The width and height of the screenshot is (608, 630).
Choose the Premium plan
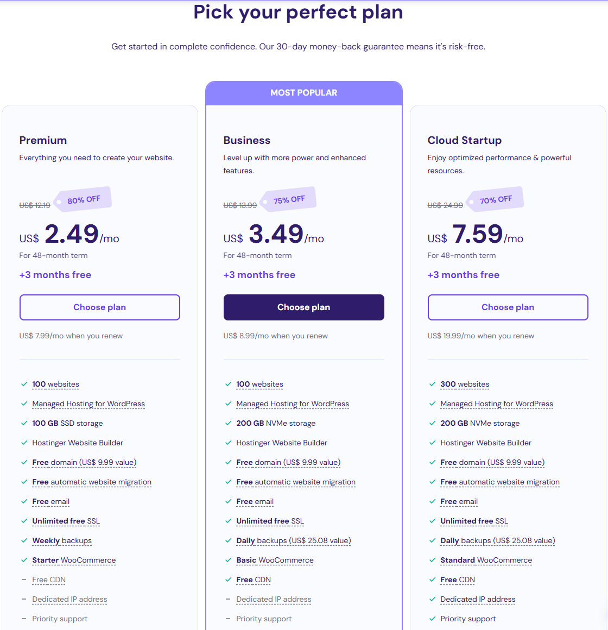[99, 307]
